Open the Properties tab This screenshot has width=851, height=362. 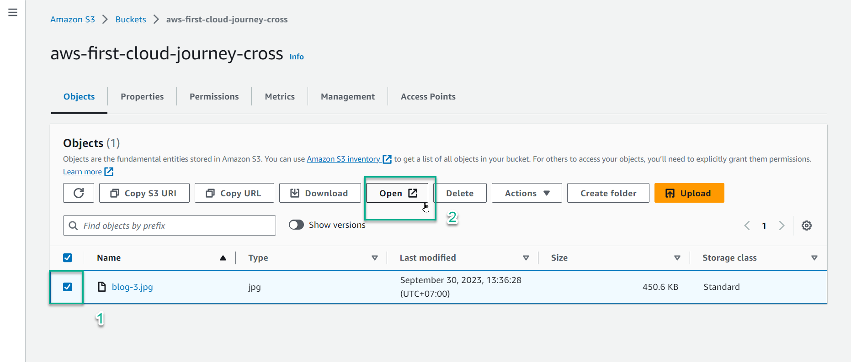[142, 97]
